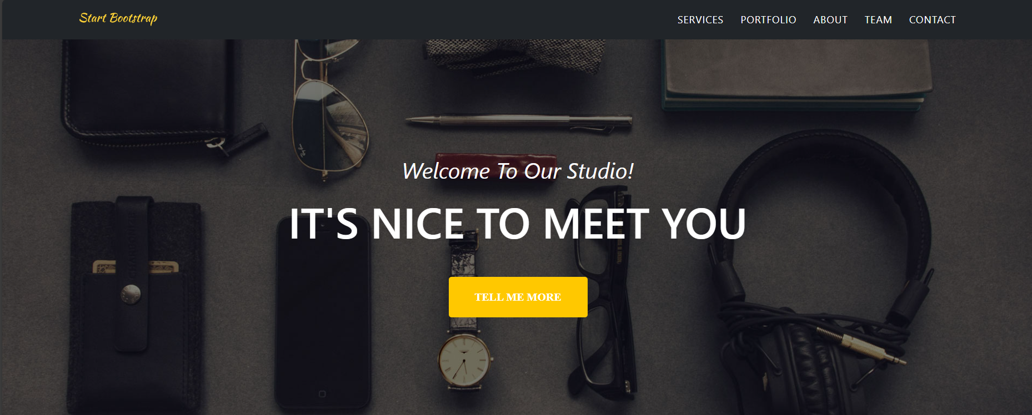Click the tweed bow tie in the image
Image resolution: width=1032 pixels, height=415 pixels.
tap(514, 55)
